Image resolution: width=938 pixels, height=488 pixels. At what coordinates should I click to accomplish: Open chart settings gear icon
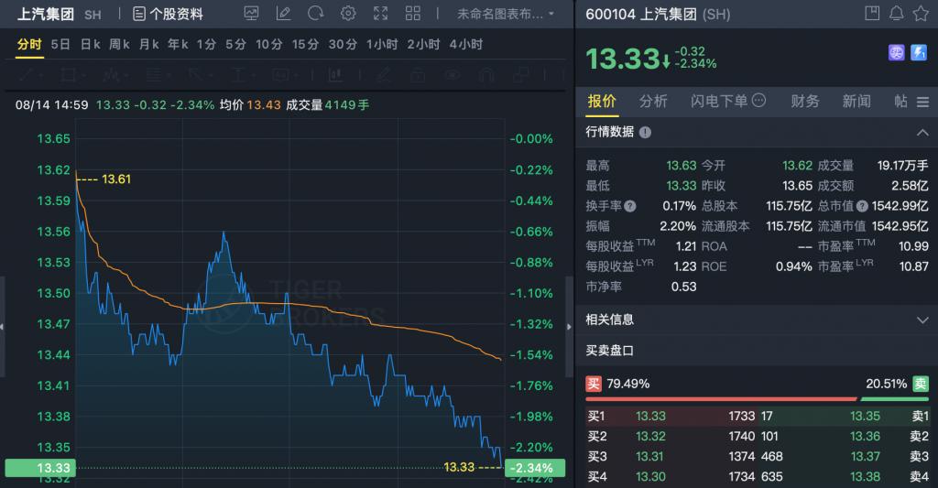pos(348,13)
